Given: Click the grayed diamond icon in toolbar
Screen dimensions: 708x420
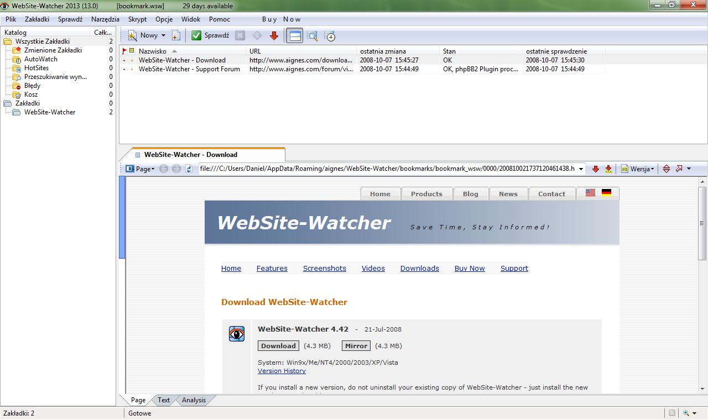Looking at the screenshot, I should coord(257,35).
